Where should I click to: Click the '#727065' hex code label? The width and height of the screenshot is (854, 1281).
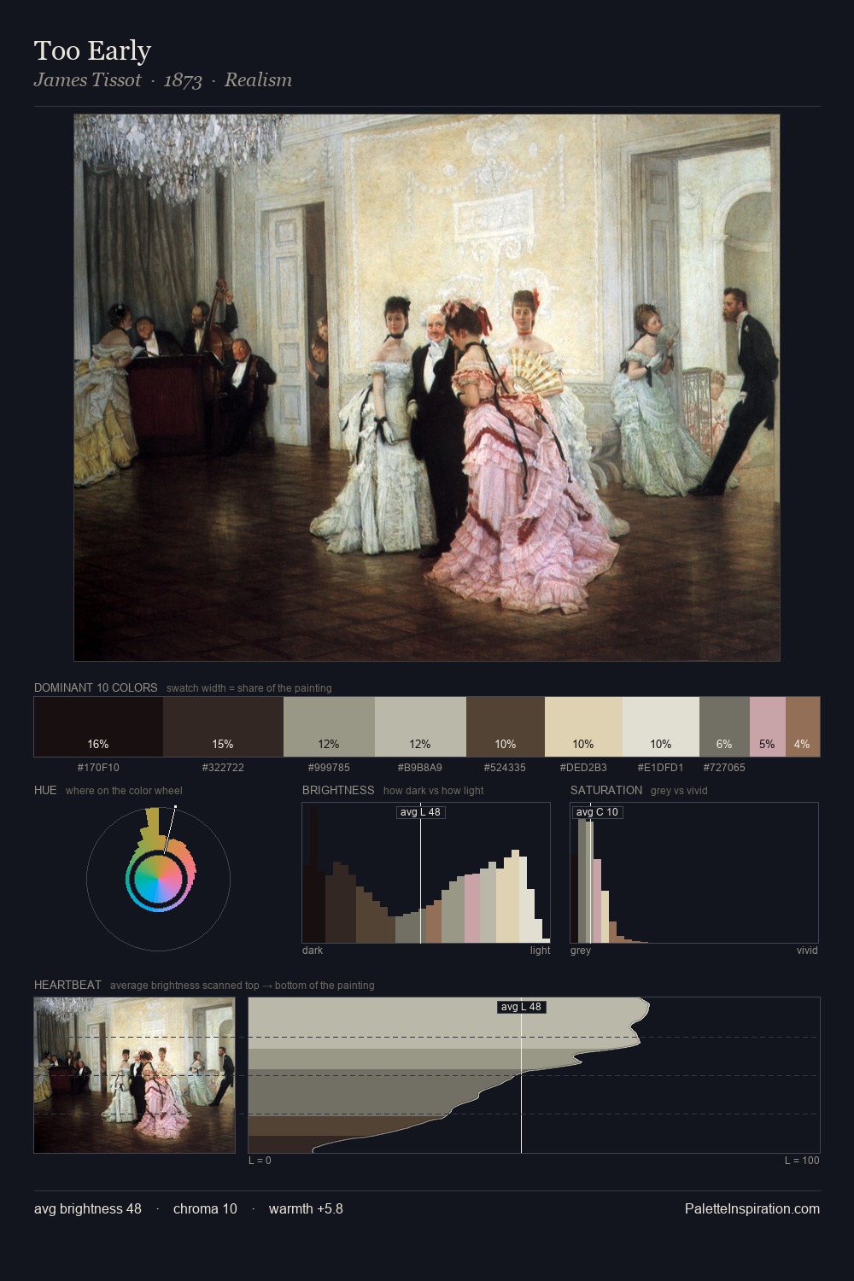pos(724,768)
